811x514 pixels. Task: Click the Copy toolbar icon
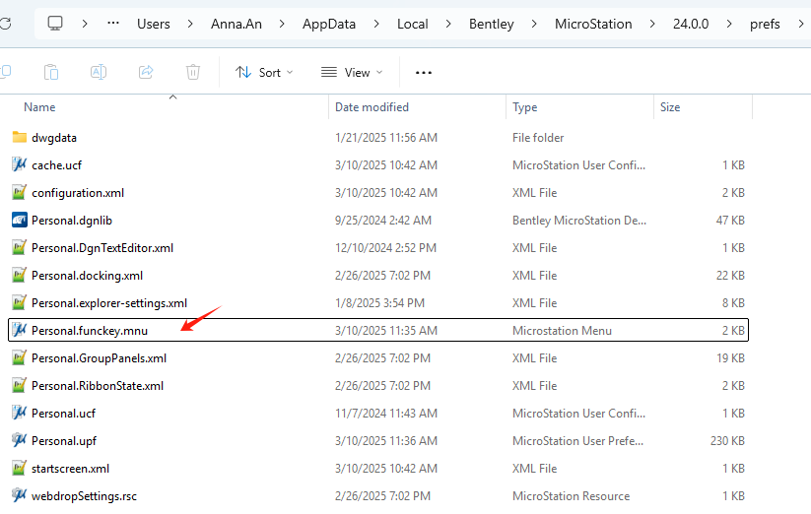5,72
